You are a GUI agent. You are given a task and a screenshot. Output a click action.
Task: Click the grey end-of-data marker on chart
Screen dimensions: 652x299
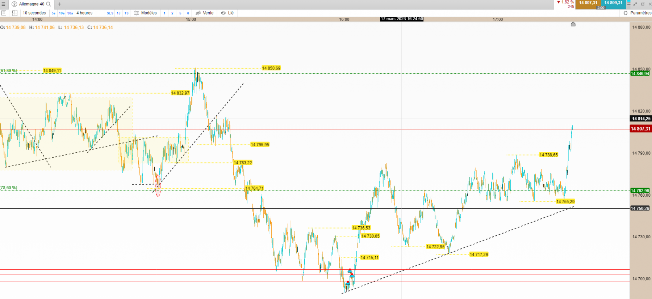[573, 24]
